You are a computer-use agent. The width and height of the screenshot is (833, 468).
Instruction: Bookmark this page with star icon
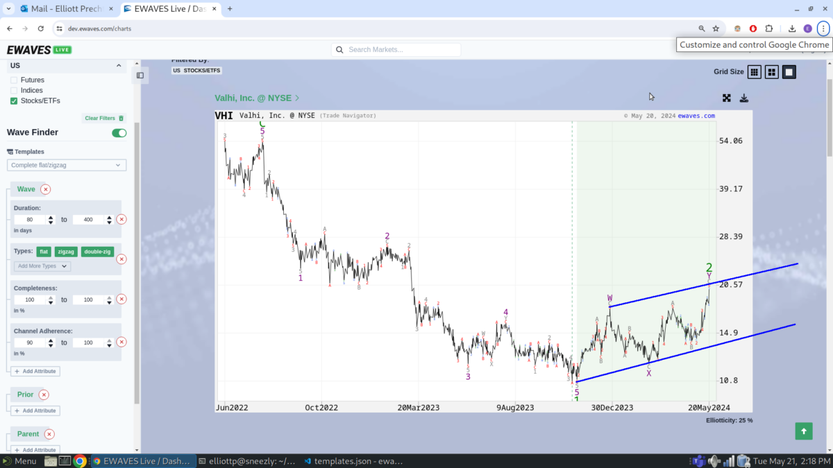(716, 28)
